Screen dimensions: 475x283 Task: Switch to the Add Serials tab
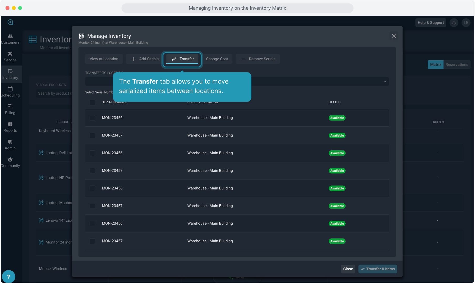145,59
